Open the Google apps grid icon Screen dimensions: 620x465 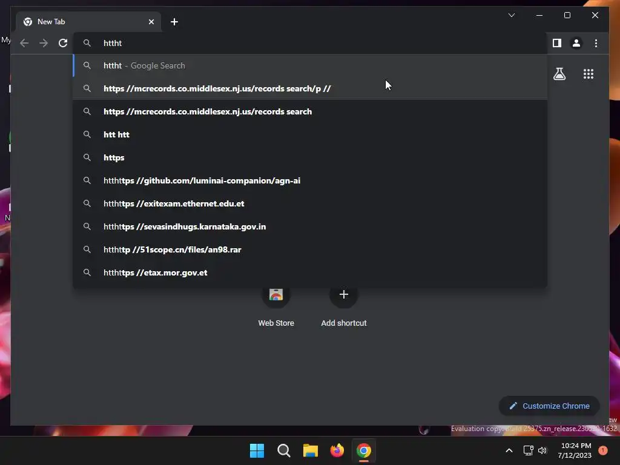pos(589,74)
